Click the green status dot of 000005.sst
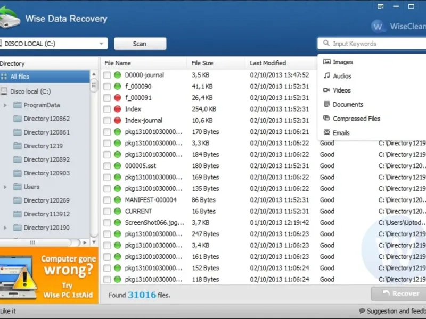The height and width of the screenshot is (319, 426). tap(117, 166)
